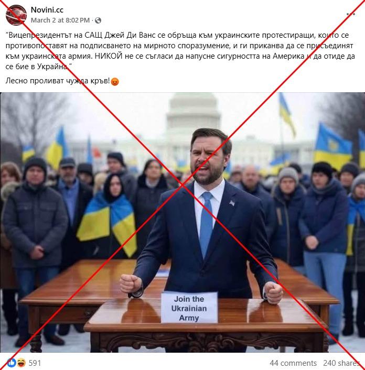Select the quoted Bulgarian post paragraph

click(180, 51)
